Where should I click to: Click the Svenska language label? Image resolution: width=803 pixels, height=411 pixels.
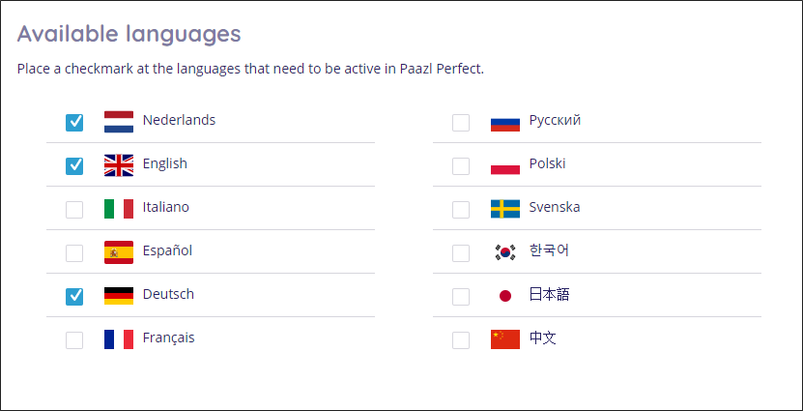555,207
